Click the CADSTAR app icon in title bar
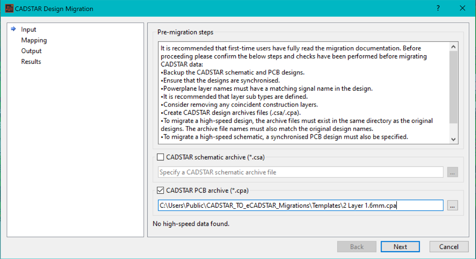This screenshot has height=259, width=476. [9, 8]
